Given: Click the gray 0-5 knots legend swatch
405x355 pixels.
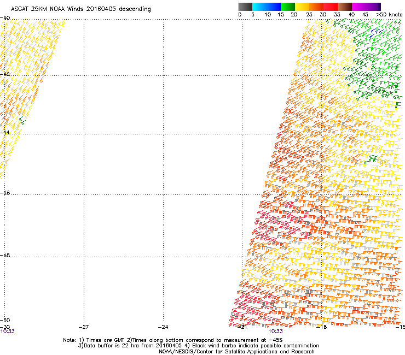Looking at the screenshot, I should tap(245, 7).
